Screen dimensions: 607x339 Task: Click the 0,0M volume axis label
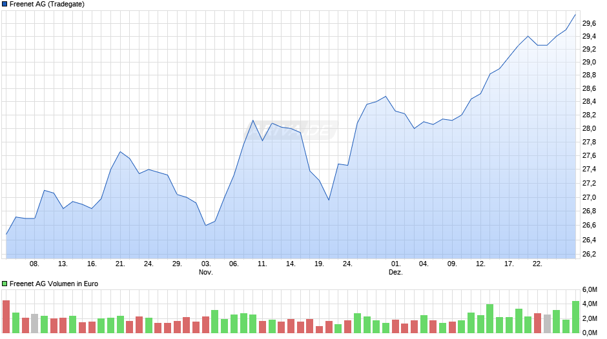pos(590,333)
